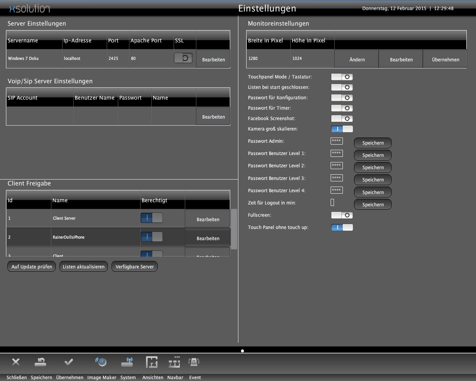476x381 pixels.
Task: Click the Client Freigabe list scrollbar
Action: coord(234,229)
